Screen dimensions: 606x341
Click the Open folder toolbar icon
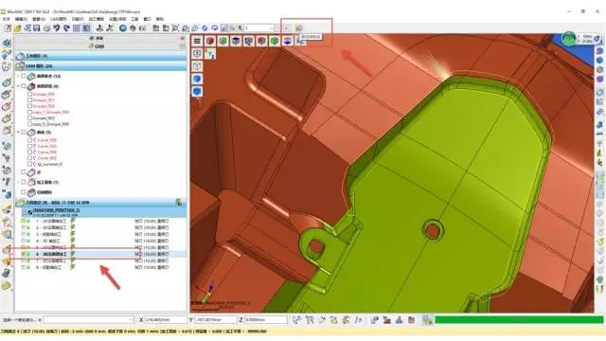tap(18, 28)
